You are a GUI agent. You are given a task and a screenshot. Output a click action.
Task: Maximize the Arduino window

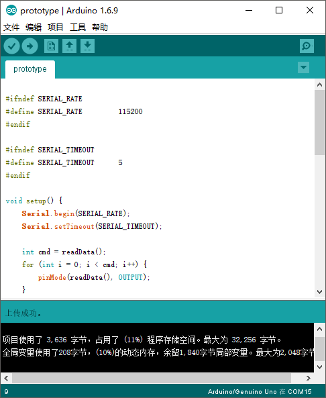pos(279,11)
